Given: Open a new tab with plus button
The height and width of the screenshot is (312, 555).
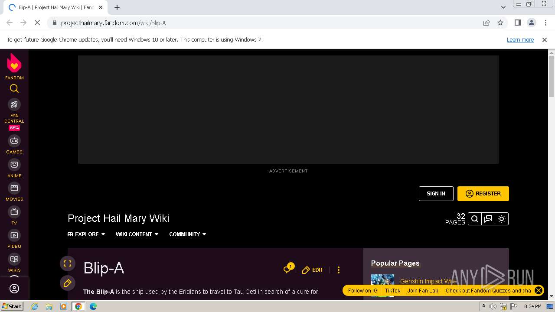Looking at the screenshot, I should point(117,7).
